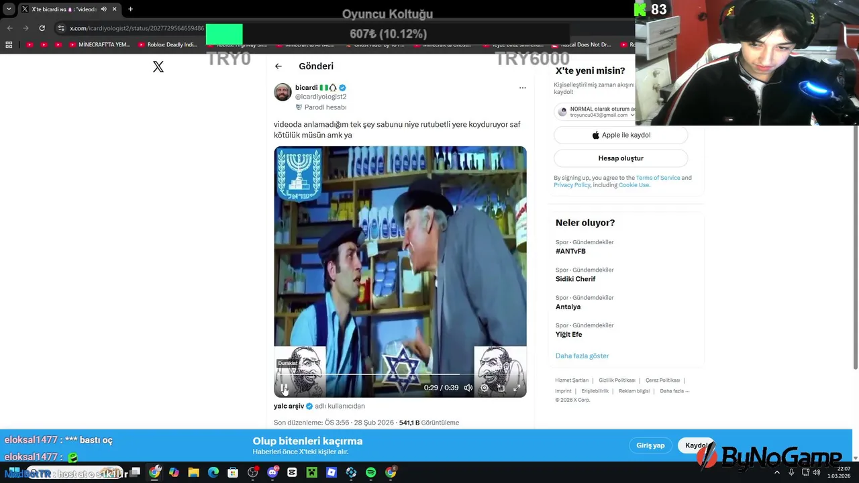The image size is (859, 483).
Task: Click Daha fazla göster in trends
Action: point(582,356)
